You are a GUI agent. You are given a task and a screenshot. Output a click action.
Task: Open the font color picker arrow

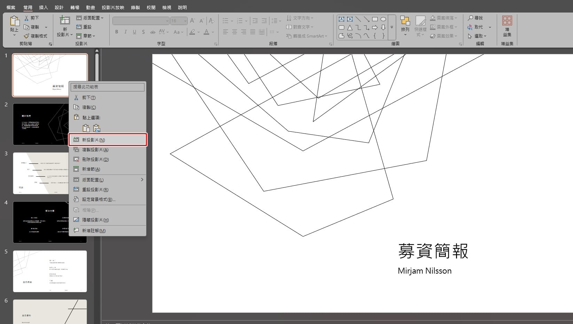pyautogui.click(x=213, y=32)
